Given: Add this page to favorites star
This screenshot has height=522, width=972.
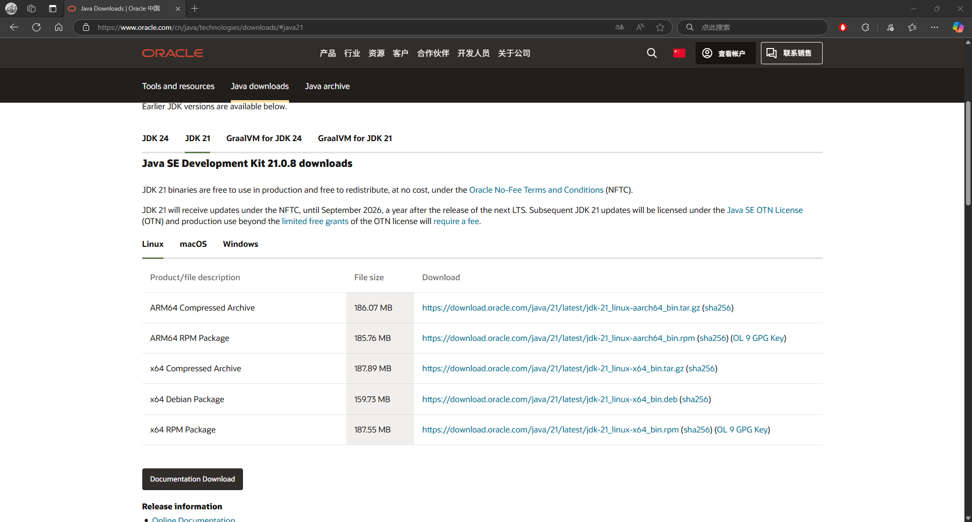Looking at the screenshot, I should click(660, 27).
